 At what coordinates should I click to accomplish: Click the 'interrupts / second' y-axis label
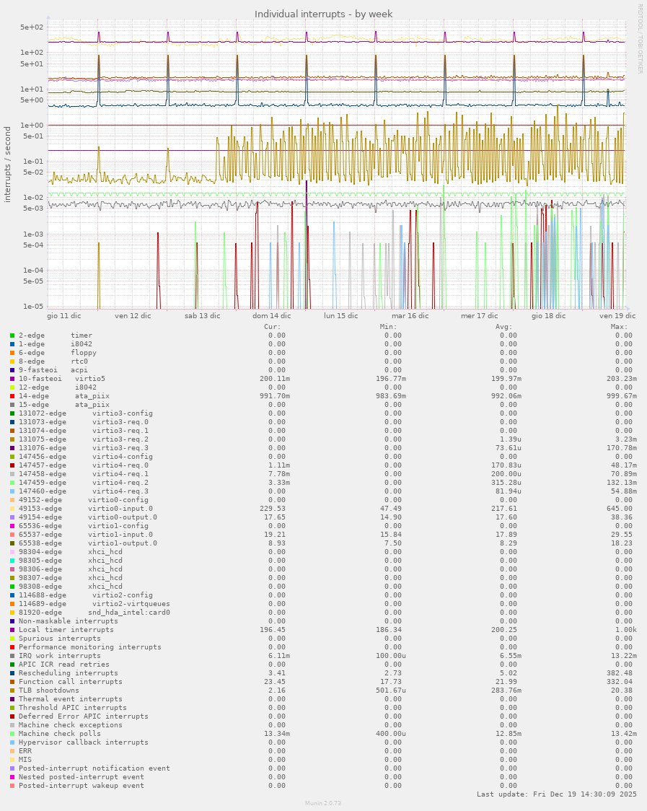[8, 165]
